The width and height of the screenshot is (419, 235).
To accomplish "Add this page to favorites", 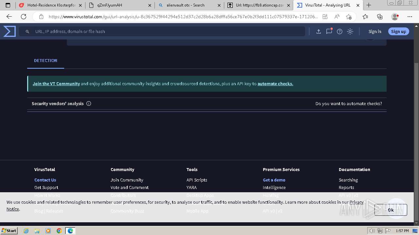I will click(349, 17).
